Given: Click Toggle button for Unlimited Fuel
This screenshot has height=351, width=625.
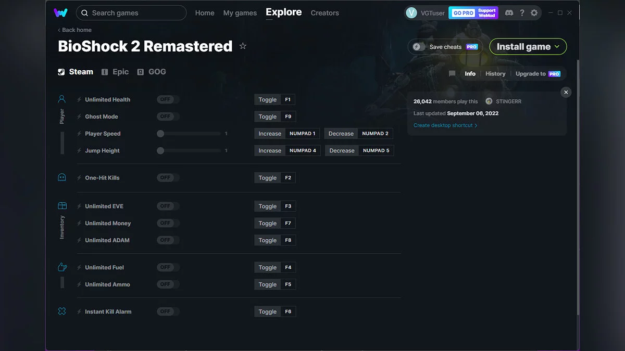Looking at the screenshot, I should coord(268,267).
